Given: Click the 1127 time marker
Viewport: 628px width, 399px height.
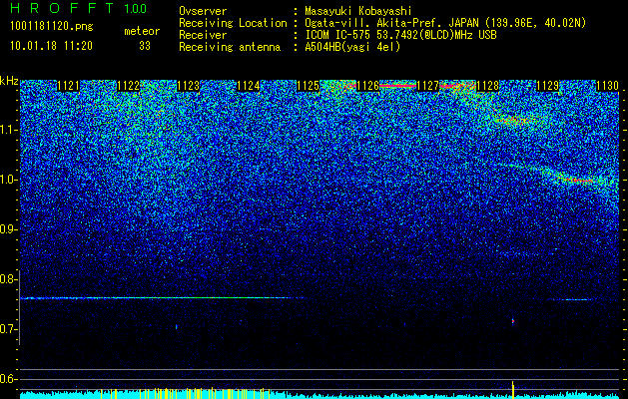Looking at the screenshot, I should pos(427,86).
